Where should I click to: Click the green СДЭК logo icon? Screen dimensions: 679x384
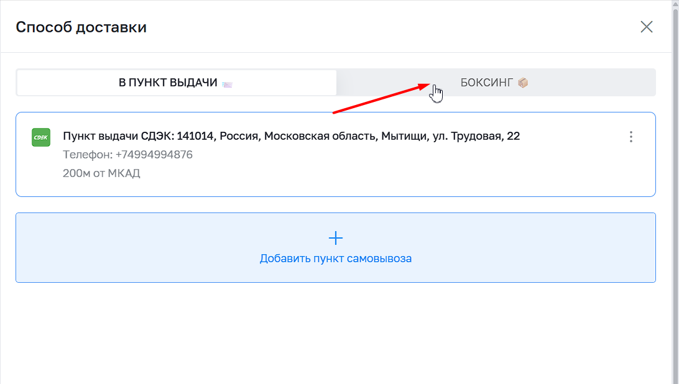(x=41, y=137)
